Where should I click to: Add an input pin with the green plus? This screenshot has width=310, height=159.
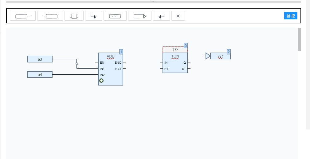(x=101, y=81)
